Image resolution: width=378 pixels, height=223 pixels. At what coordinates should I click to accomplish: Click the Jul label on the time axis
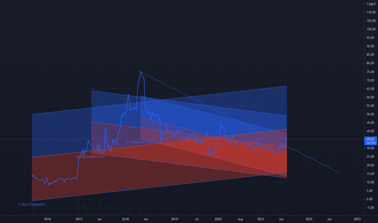(197, 219)
